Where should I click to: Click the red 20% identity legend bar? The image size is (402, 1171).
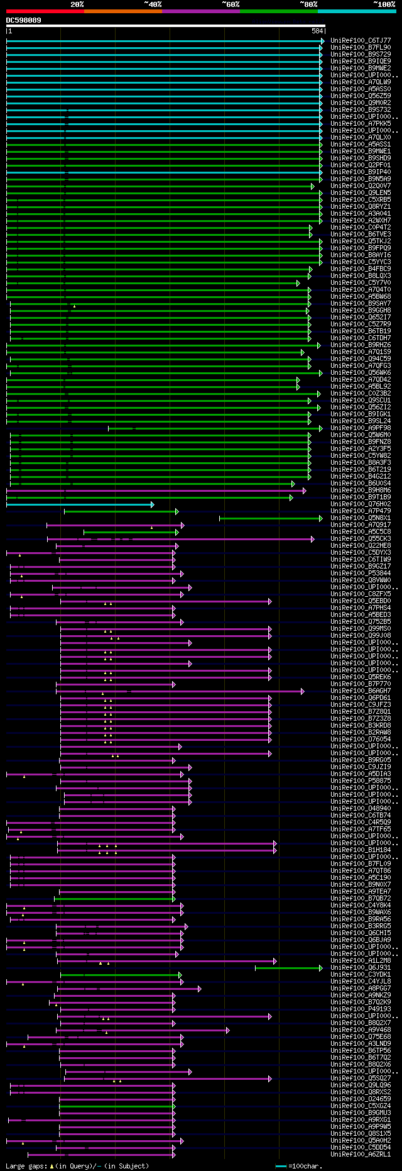[45, 11]
